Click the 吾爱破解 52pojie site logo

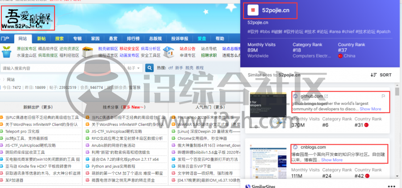point(28,18)
